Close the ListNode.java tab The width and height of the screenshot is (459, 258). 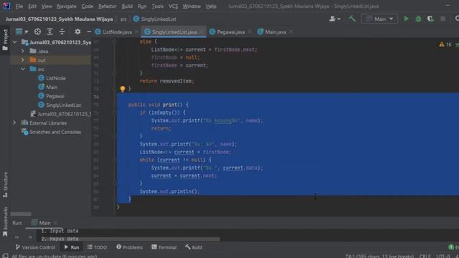coord(136,32)
